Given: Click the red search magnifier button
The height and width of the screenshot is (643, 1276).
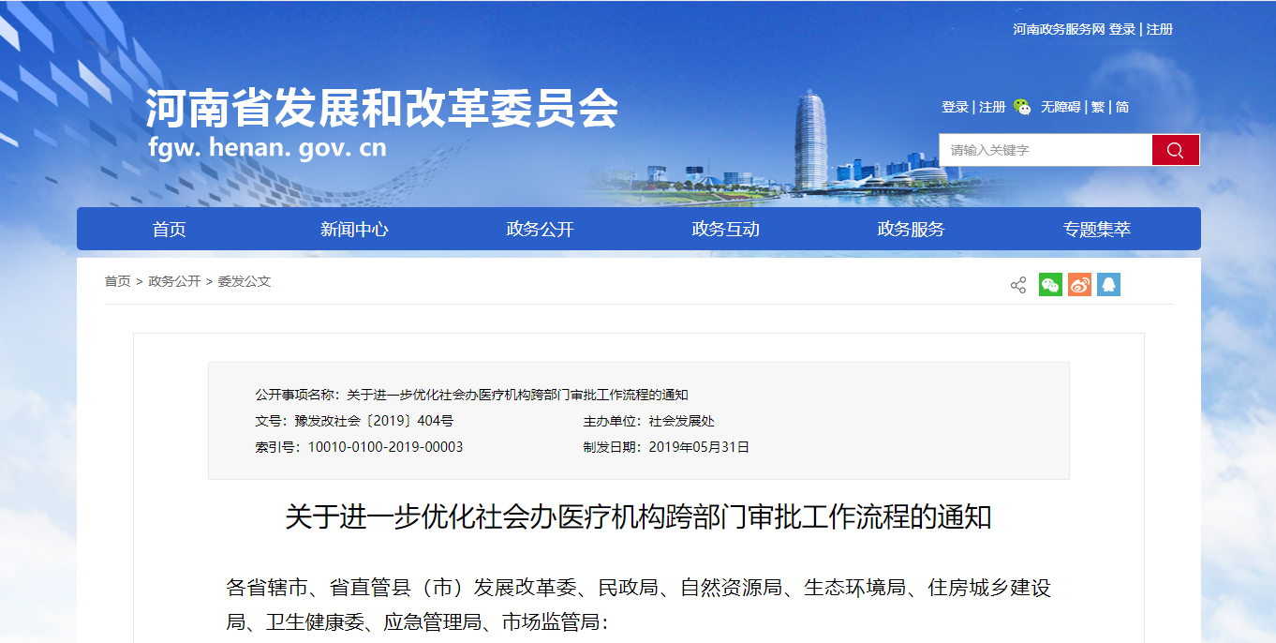Looking at the screenshot, I should tap(1175, 150).
